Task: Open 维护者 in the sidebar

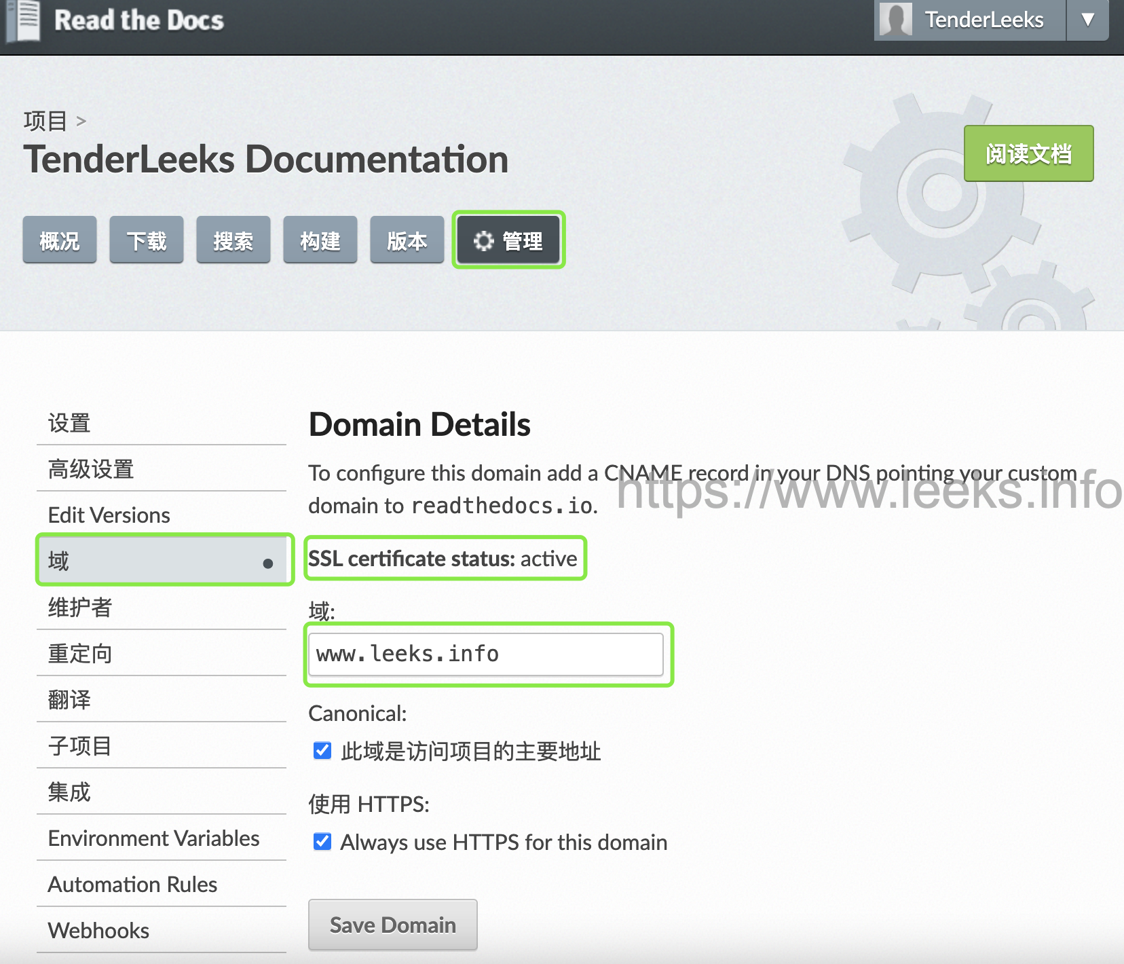Action: tap(162, 608)
